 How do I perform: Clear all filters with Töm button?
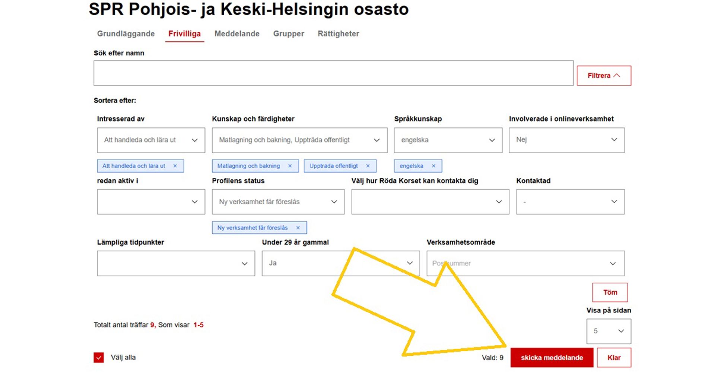610,292
